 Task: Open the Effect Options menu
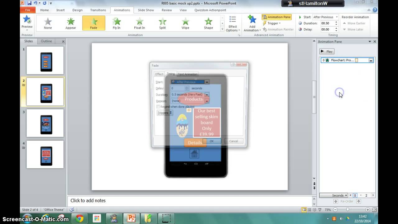(x=233, y=24)
